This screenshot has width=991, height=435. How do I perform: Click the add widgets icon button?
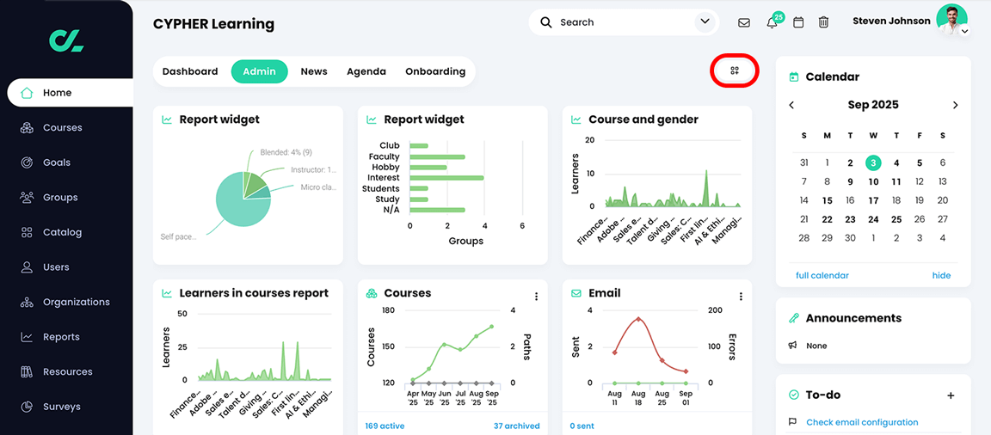[735, 70]
